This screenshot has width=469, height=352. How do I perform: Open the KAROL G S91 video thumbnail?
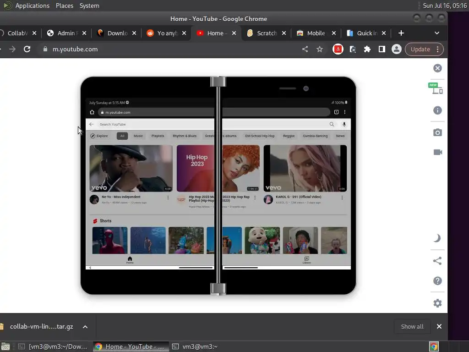(305, 168)
